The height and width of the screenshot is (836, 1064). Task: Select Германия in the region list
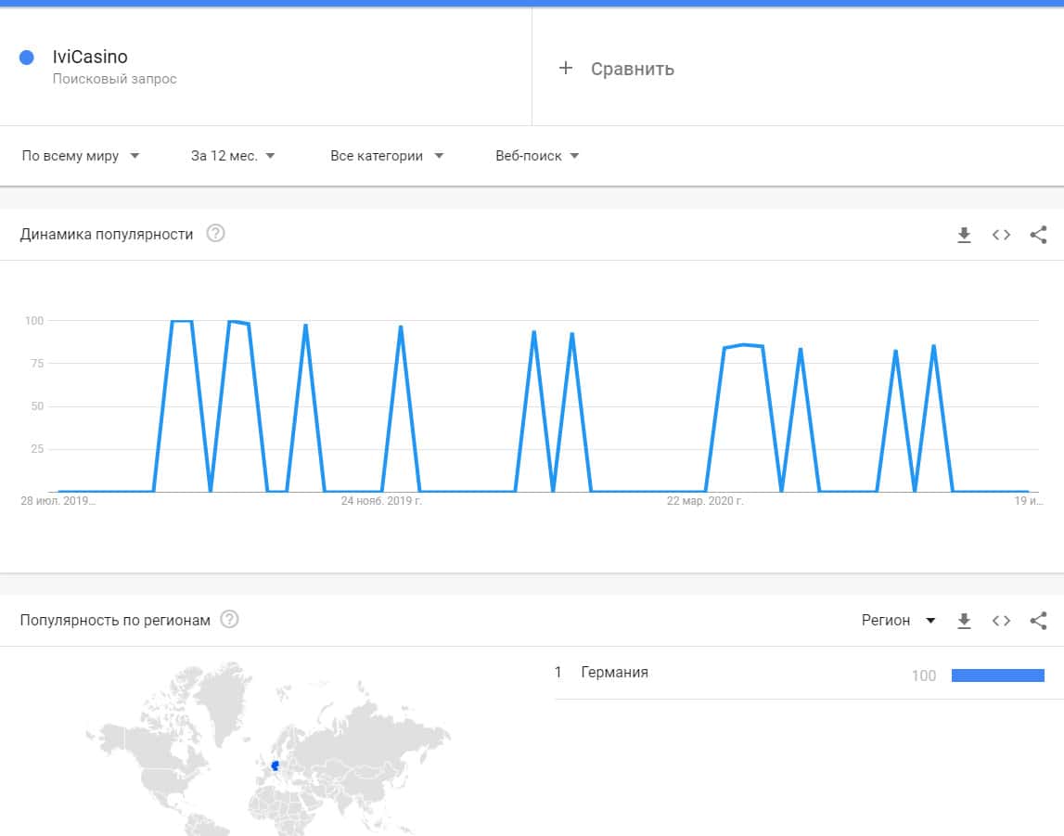(x=614, y=673)
